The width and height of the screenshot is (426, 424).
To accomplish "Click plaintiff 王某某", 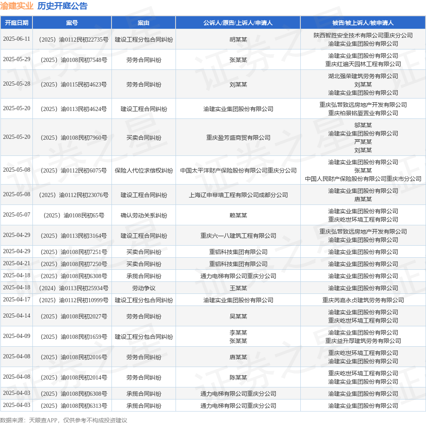I will pos(238,288).
